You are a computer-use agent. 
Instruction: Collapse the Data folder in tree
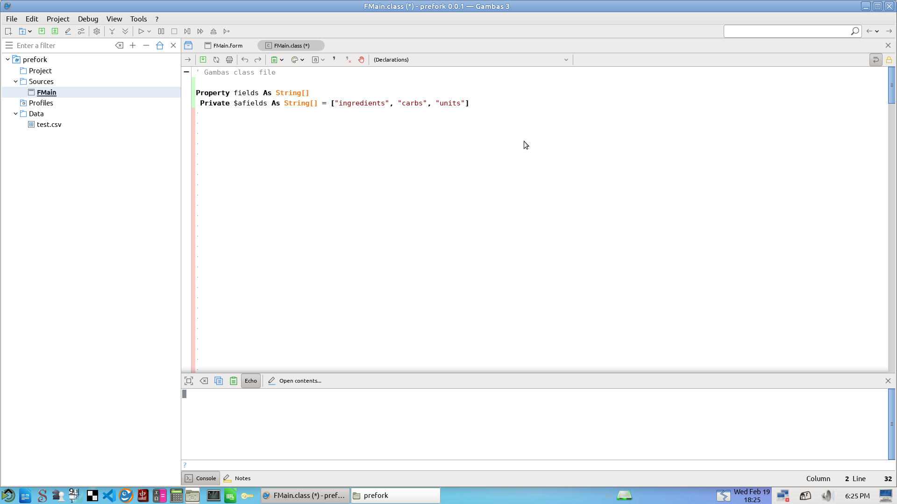[x=15, y=114]
